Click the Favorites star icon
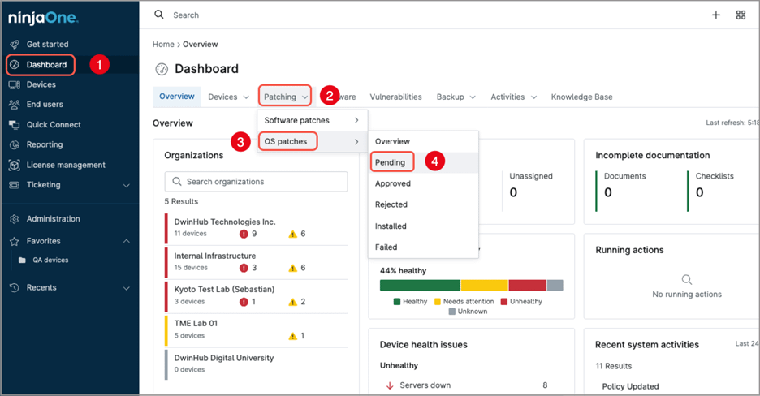 pos(15,241)
